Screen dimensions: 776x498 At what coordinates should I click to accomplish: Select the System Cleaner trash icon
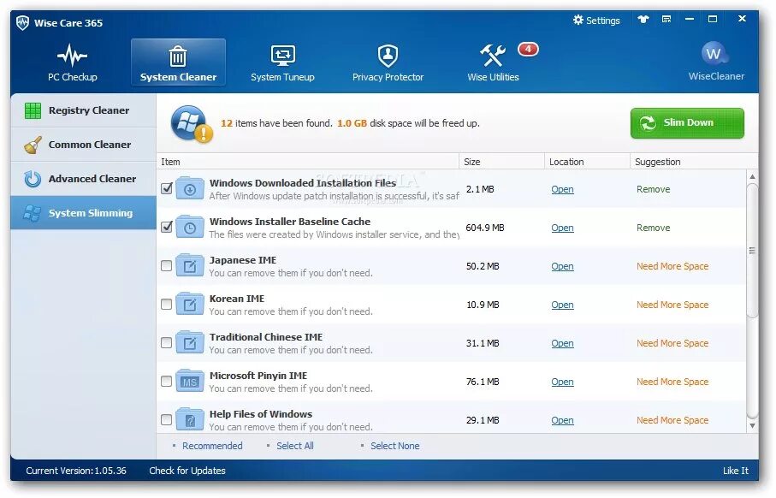click(178, 56)
